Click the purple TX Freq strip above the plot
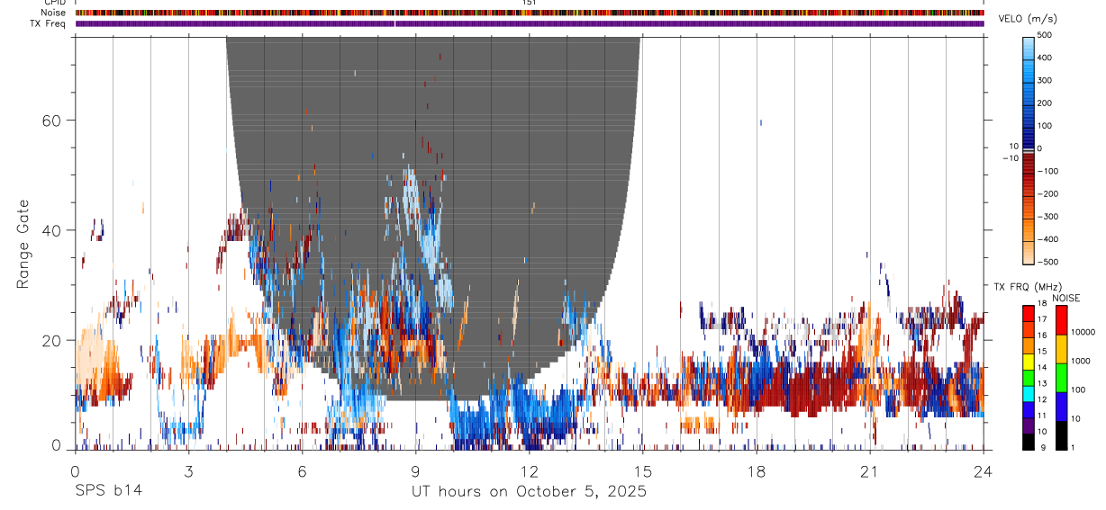Screen dimensions: 1106x510 click(530, 23)
